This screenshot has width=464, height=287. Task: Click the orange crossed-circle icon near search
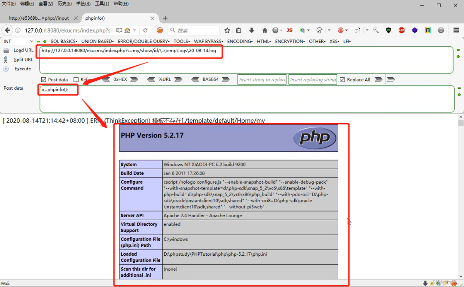160,30
